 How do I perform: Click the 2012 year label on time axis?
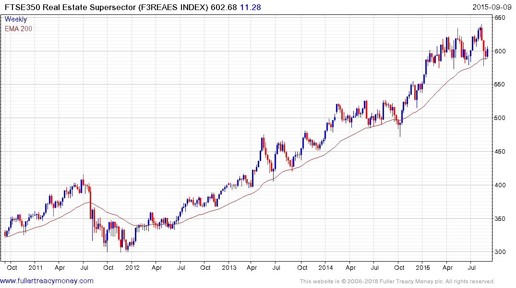pyautogui.click(x=132, y=267)
